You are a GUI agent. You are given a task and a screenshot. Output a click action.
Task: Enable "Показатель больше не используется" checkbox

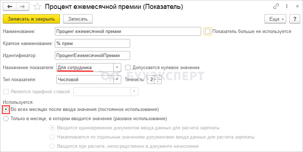click(208, 31)
